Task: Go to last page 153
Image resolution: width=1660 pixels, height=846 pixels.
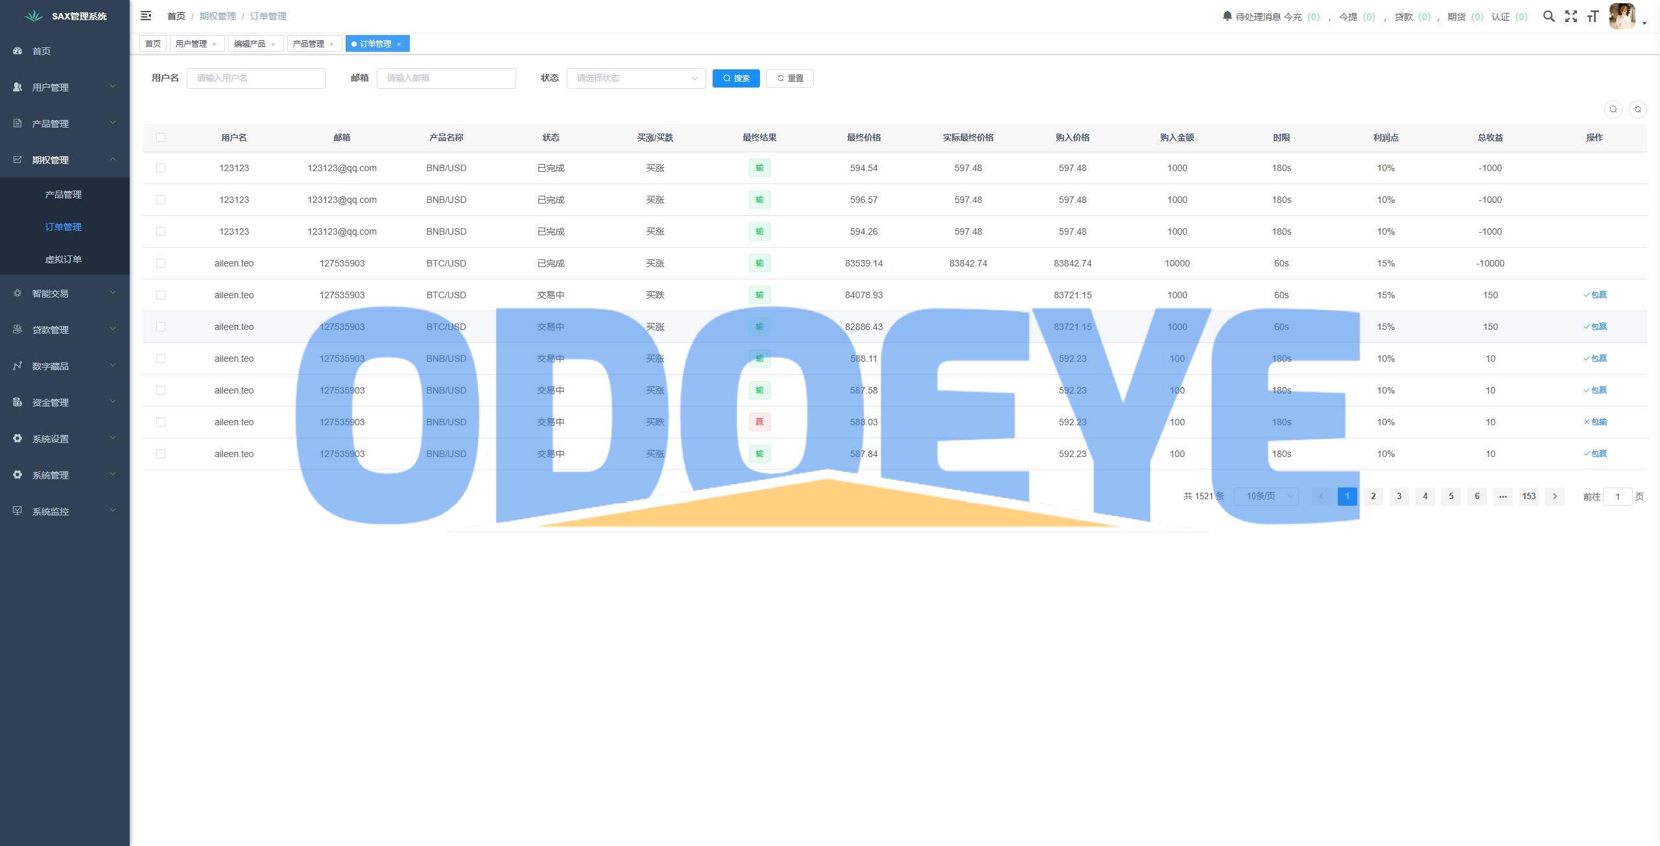Action: click(1529, 497)
